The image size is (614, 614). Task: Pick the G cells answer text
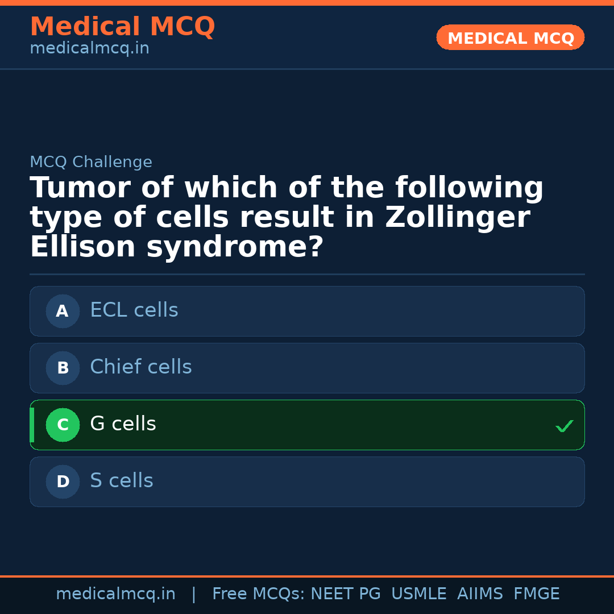(x=123, y=424)
